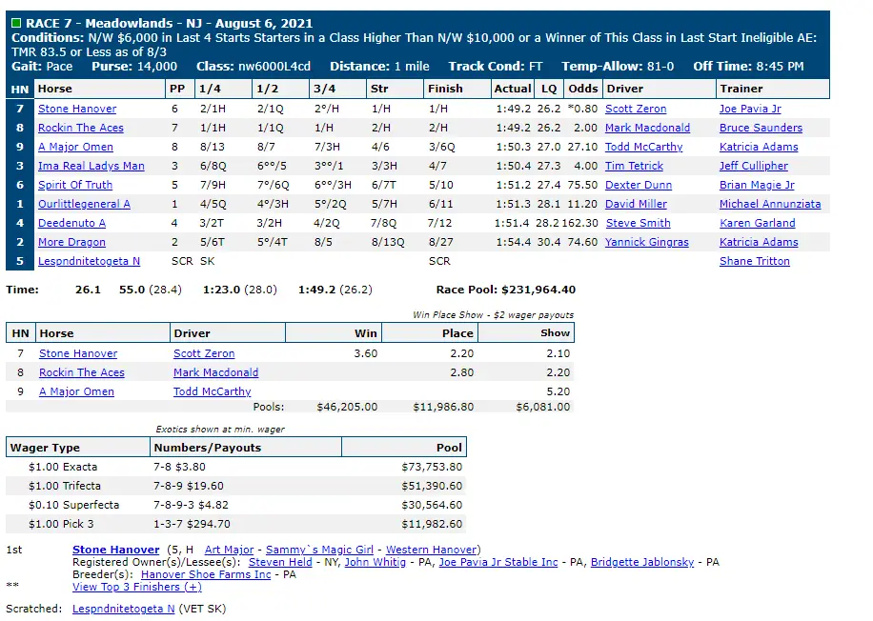
Task: Click the Exacta payout 7-8 $3.80
Action: pos(180,467)
